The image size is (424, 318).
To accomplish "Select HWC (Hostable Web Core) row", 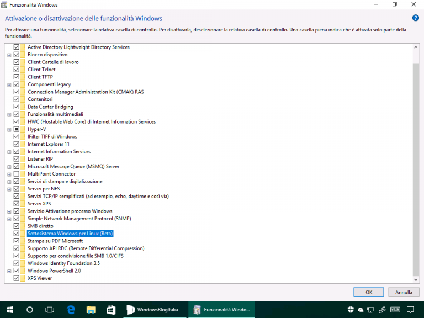I will pos(92,121).
